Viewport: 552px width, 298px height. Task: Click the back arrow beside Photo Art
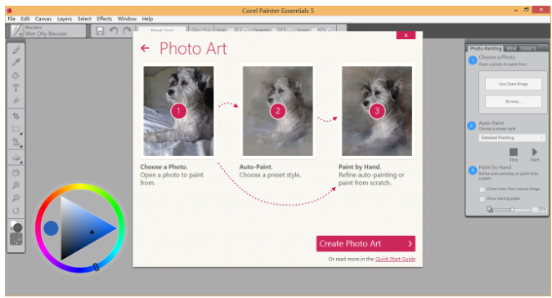click(145, 48)
